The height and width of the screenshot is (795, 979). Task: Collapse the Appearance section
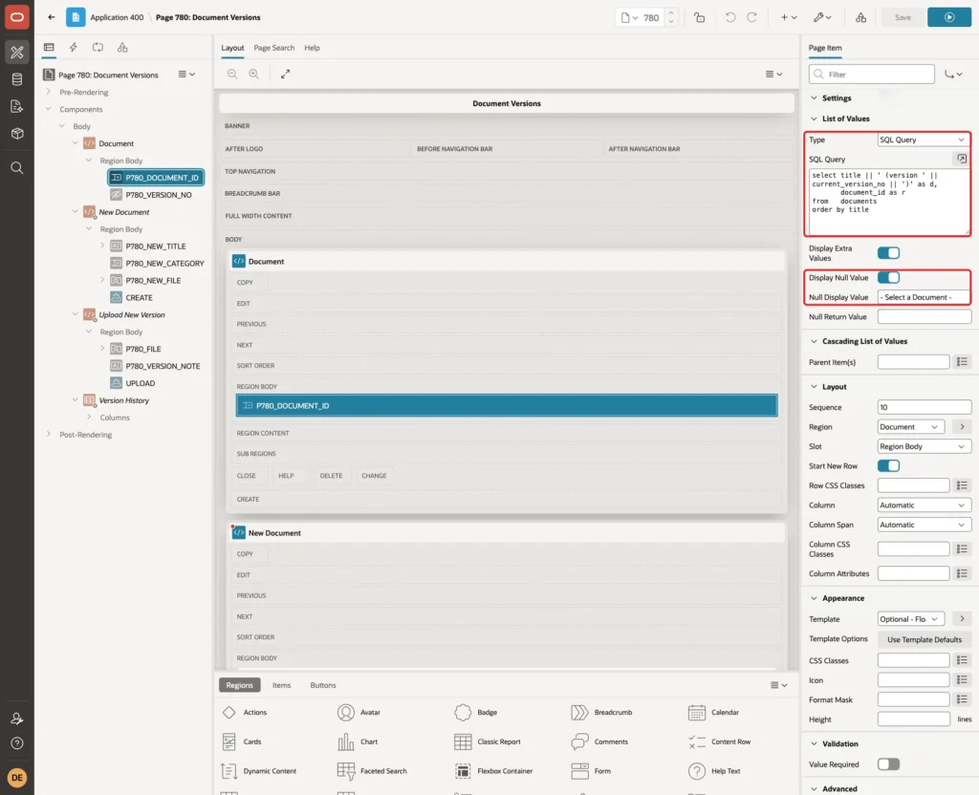tap(814, 598)
